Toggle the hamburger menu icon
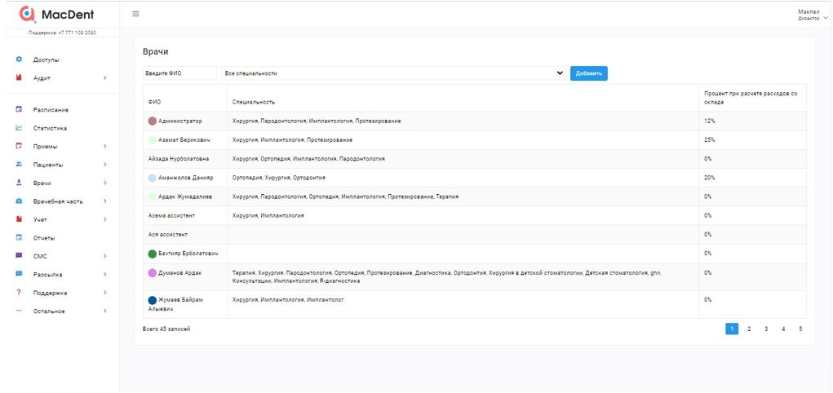833x393 pixels. click(x=135, y=14)
